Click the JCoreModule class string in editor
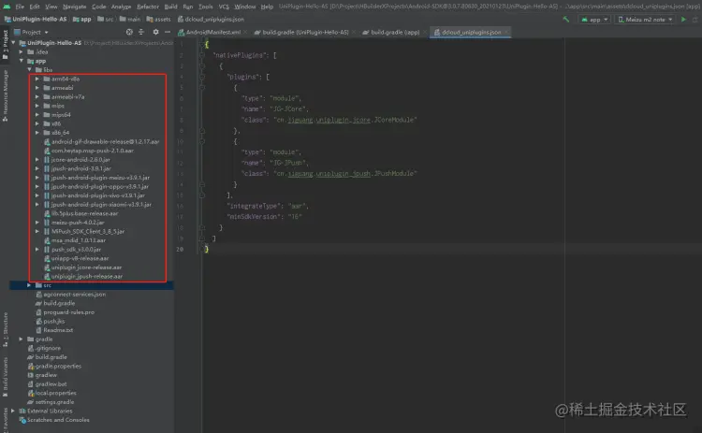Image resolution: width=702 pixels, height=433 pixels. (345, 120)
